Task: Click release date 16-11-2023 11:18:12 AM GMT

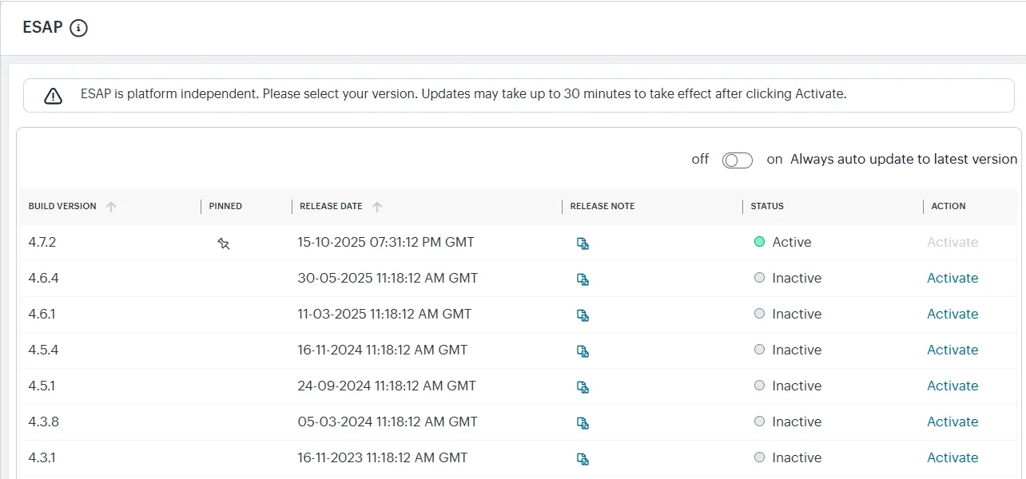Action: [x=383, y=457]
